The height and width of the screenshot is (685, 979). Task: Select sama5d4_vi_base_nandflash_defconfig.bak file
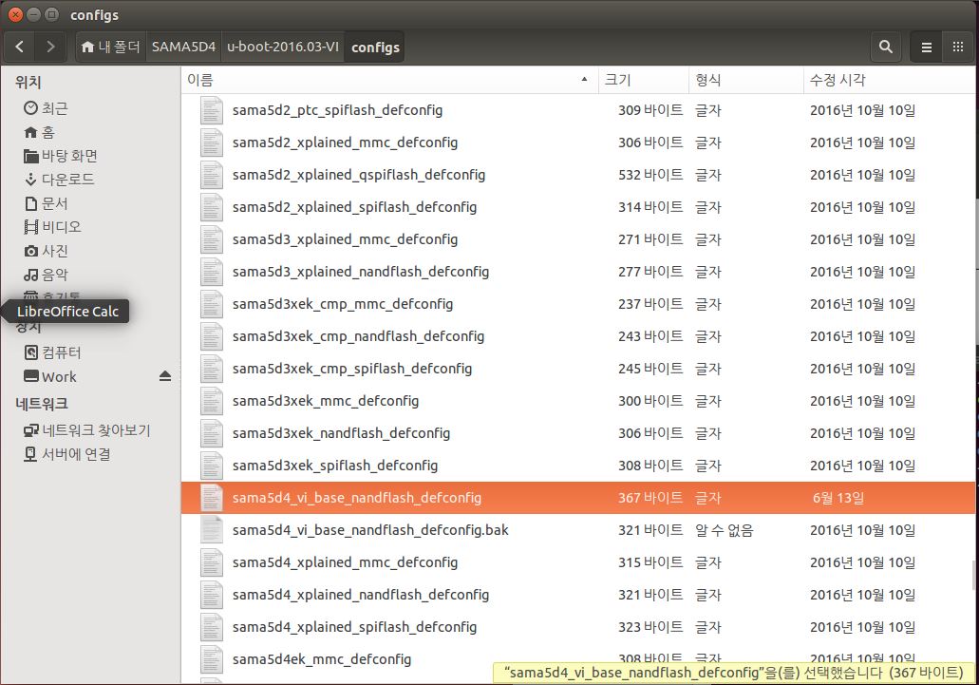point(370,530)
